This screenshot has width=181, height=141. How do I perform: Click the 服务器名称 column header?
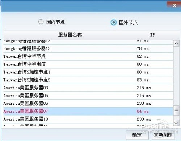click(70, 35)
